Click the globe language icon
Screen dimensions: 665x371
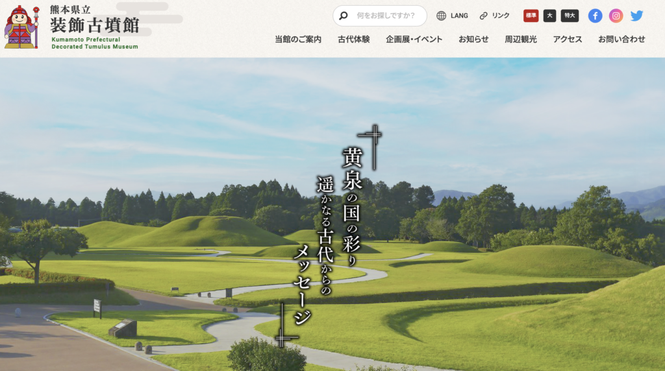[x=442, y=16]
